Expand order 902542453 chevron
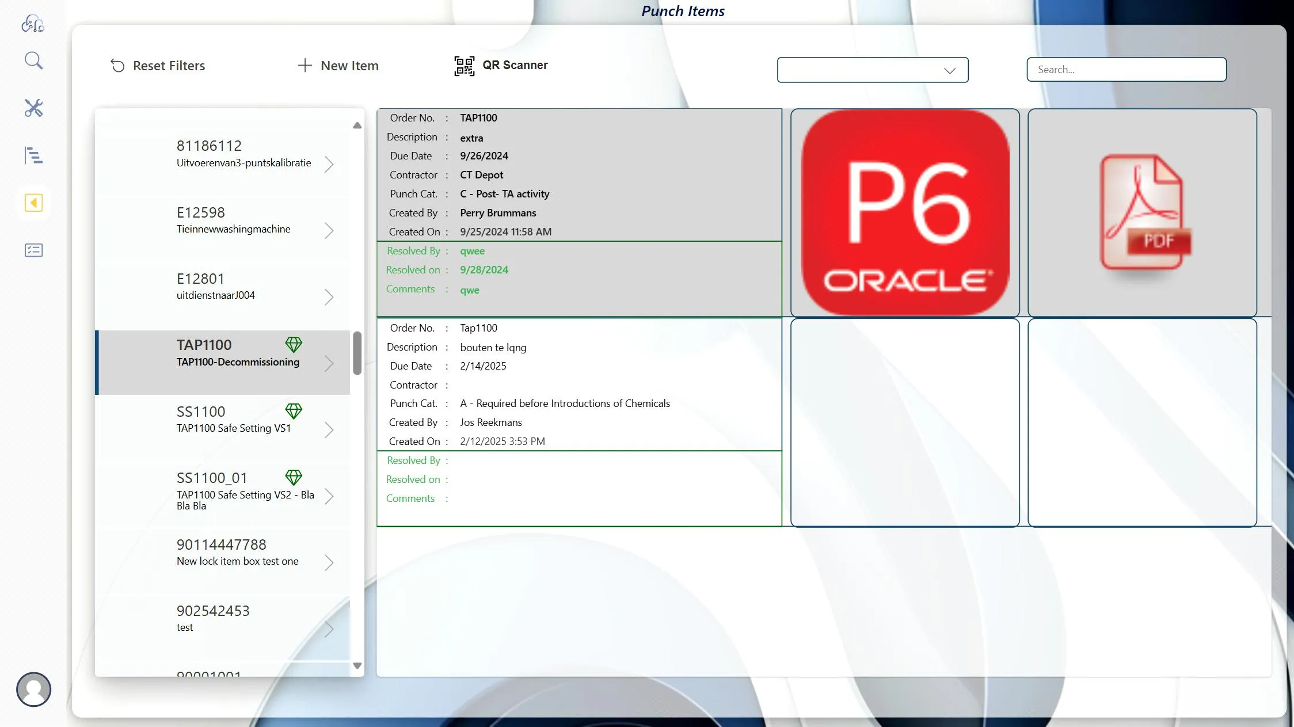This screenshot has width=1294, height=727. click(x=329, y=629)
